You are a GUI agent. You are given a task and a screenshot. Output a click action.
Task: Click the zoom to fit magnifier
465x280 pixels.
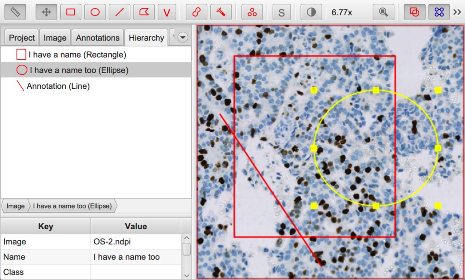click(x=384, y=12)
